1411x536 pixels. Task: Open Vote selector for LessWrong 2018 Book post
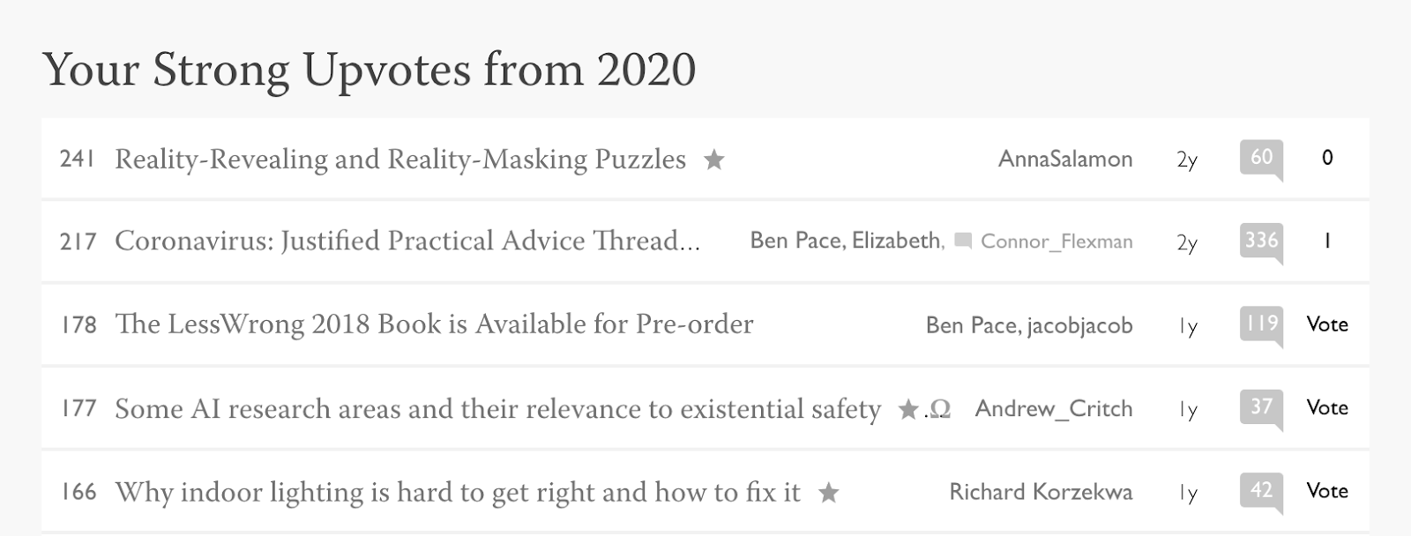coord(1327,324)
